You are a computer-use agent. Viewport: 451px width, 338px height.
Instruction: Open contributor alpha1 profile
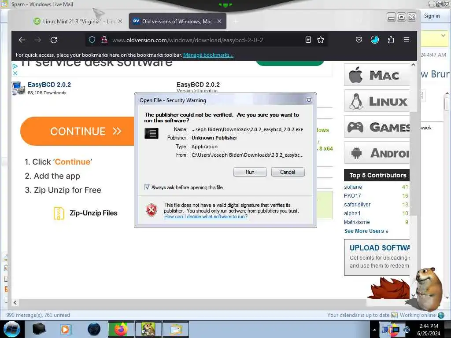tap(352, 213)
